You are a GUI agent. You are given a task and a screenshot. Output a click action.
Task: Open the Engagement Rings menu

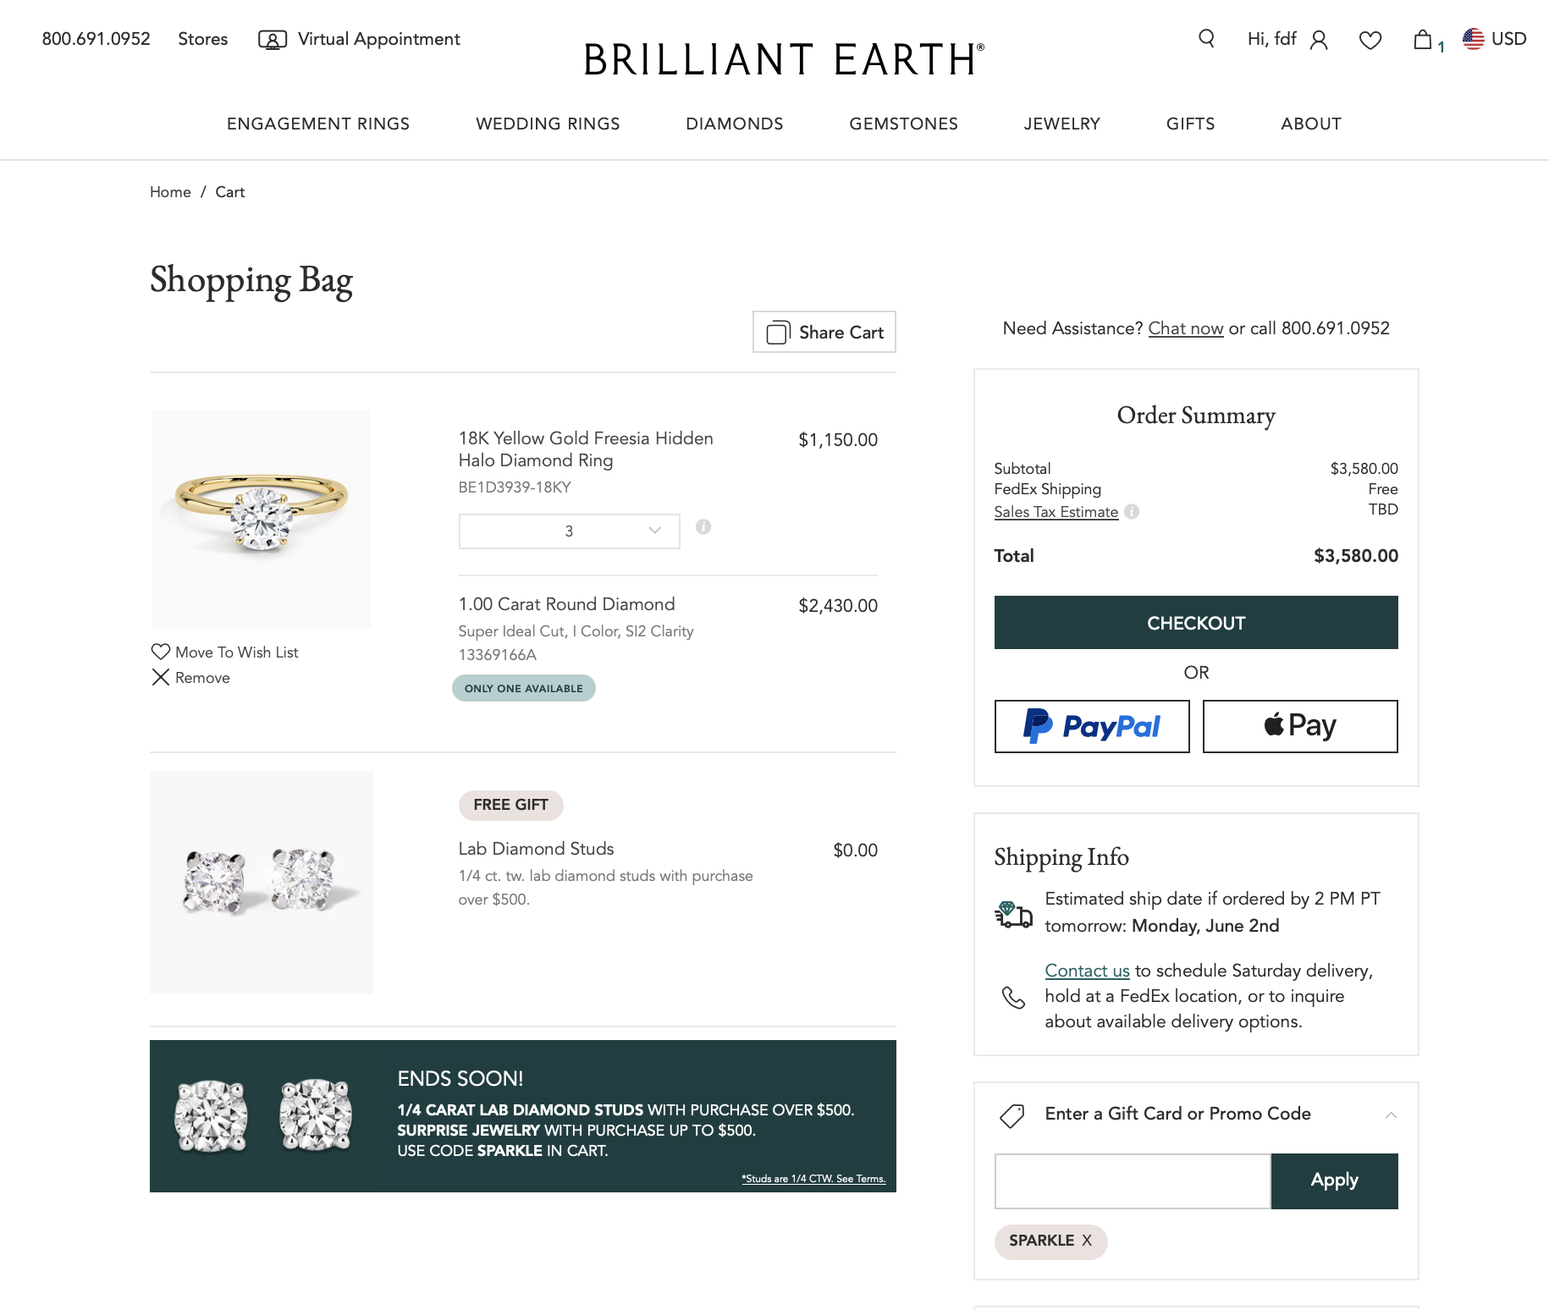[318, 124]
